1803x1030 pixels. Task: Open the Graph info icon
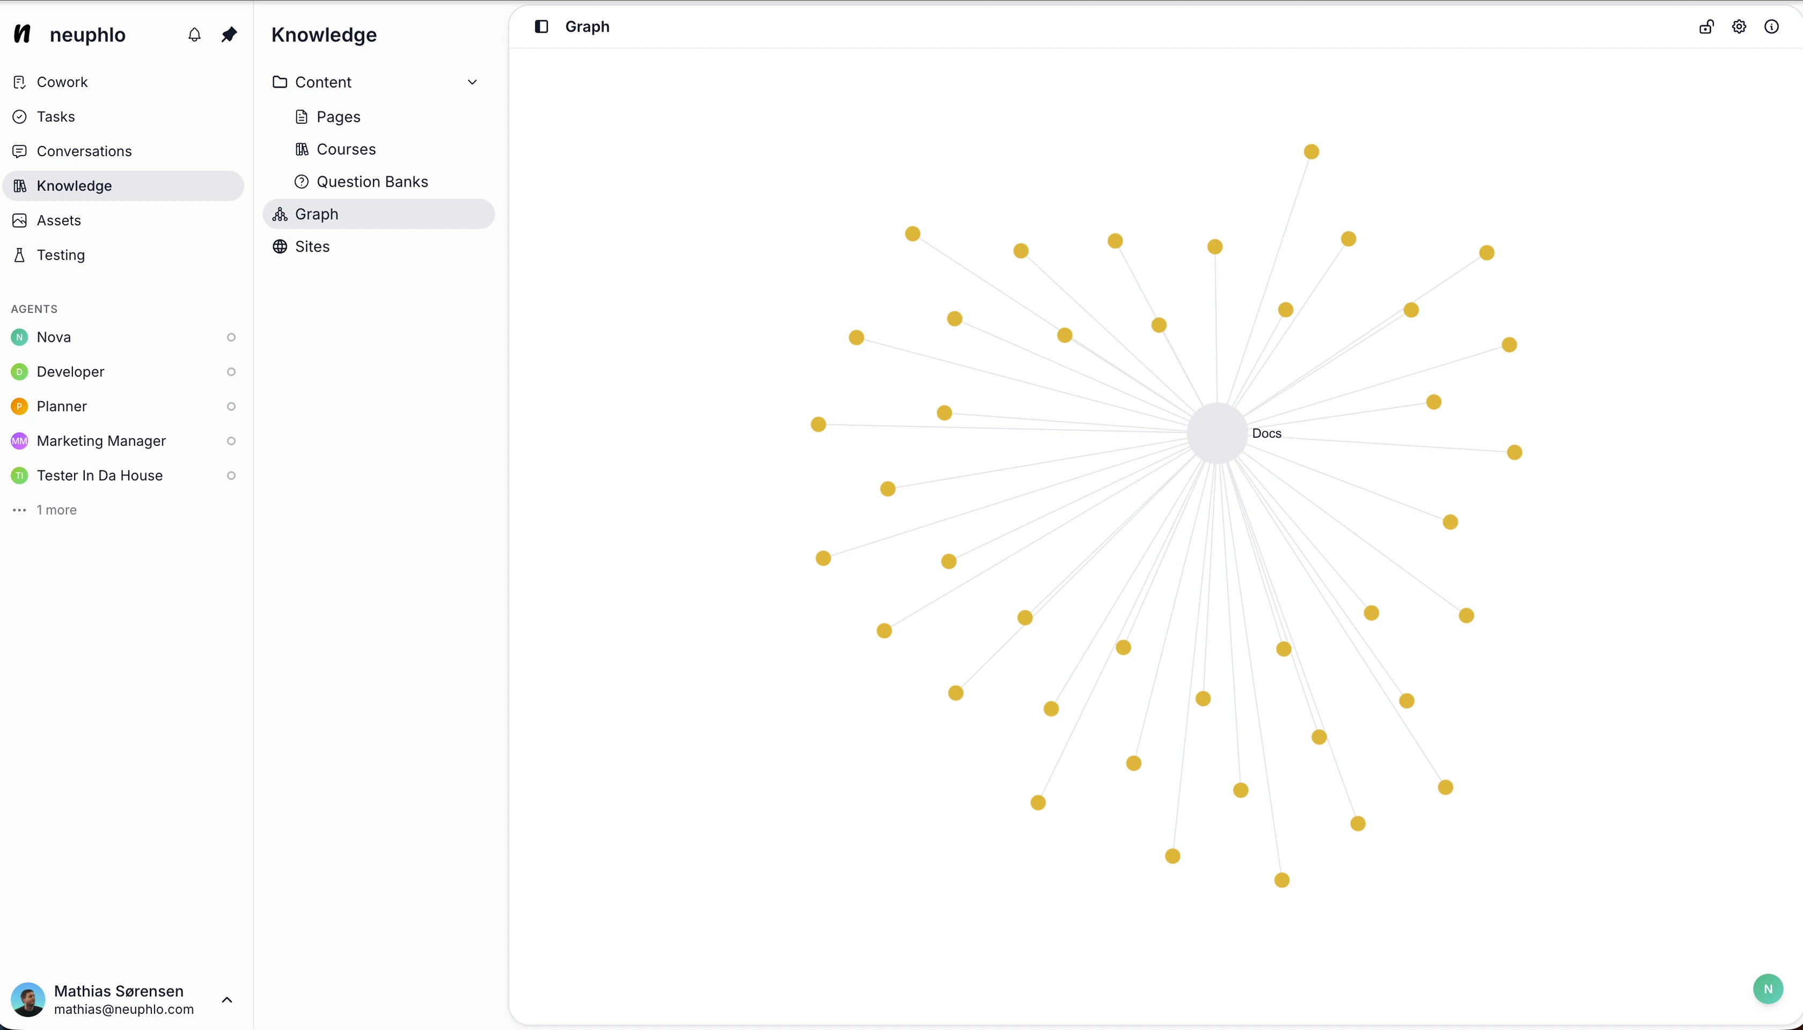pos(1772,27)
